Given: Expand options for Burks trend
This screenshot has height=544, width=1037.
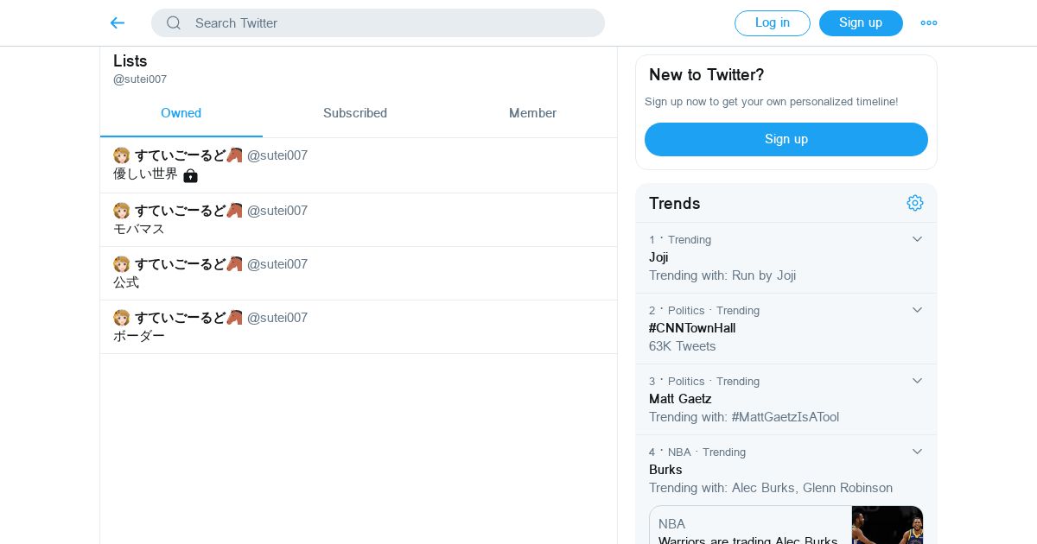Looking at the screenshot, I should click(917, 452).
